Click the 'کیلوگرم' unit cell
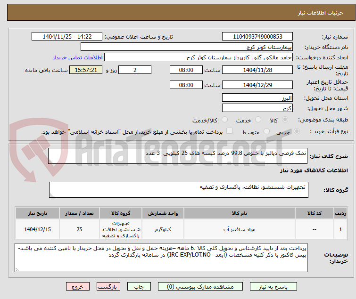Image resolution: width=356 pixels, height=299 pixels. 163,229
